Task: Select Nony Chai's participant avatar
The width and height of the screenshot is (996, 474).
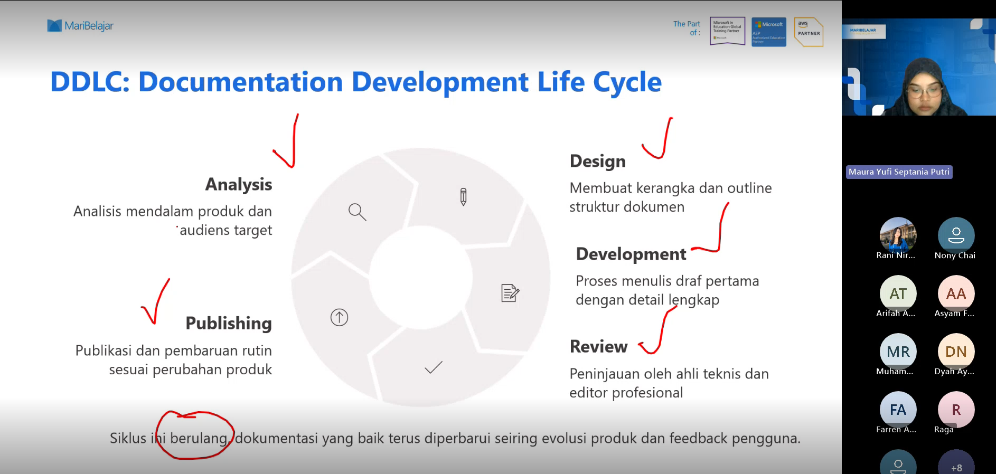Action: click(956, 234)
